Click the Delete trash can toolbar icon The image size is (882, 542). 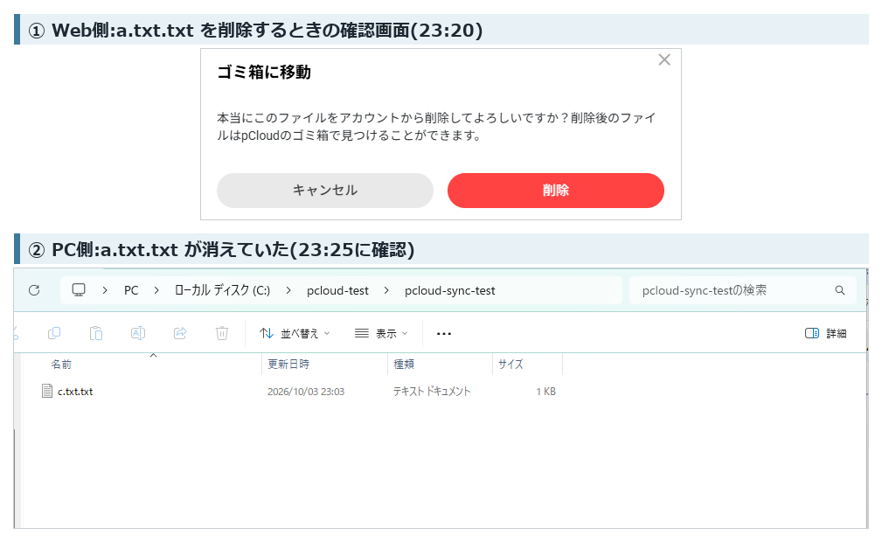click(x=222, y=333)
